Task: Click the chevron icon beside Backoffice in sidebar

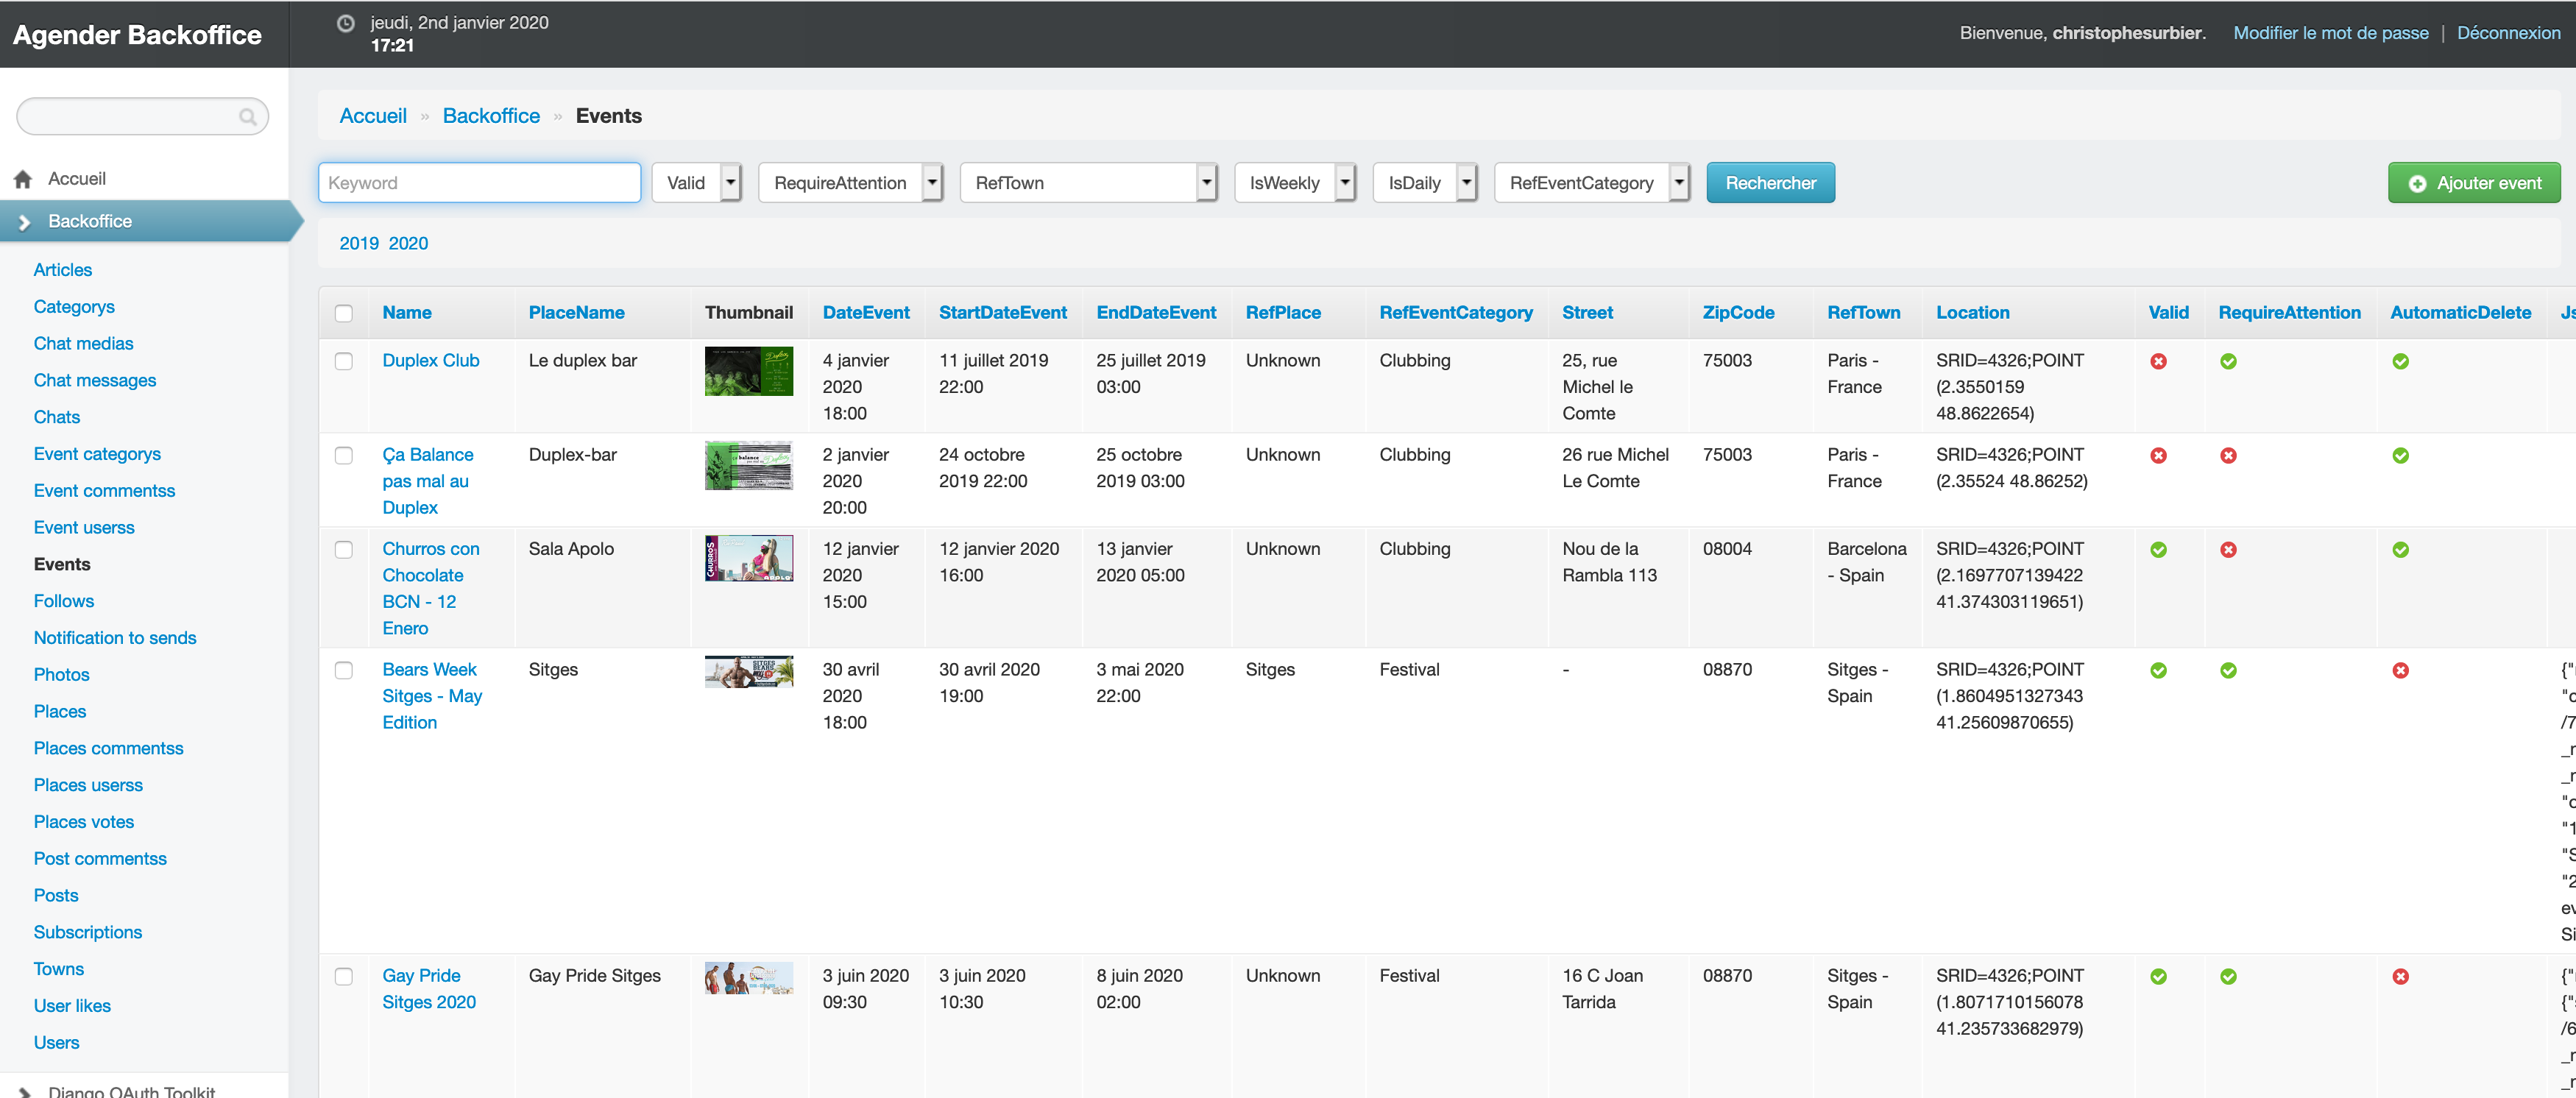Action: click(25, 222)
